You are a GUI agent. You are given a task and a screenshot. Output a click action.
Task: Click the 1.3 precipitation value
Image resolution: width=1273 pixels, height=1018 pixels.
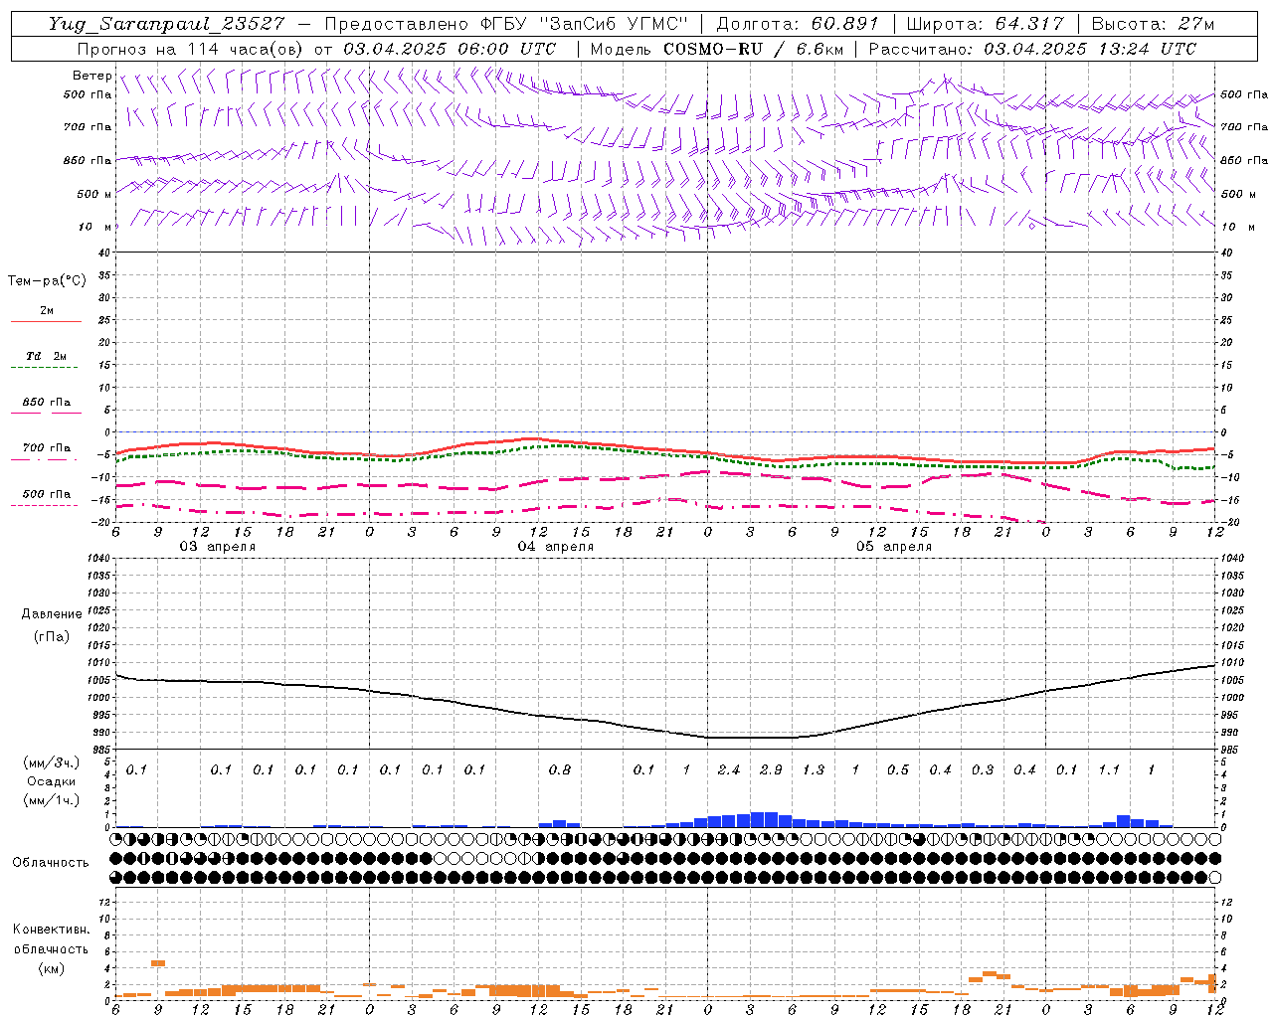point(813,769)
